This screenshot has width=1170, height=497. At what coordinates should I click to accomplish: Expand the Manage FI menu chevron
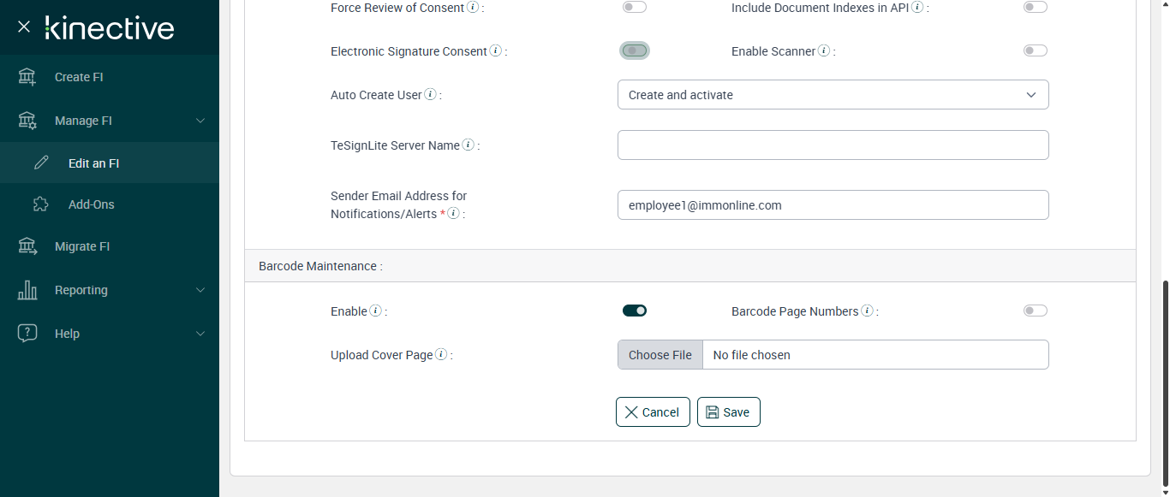(200, 121)
